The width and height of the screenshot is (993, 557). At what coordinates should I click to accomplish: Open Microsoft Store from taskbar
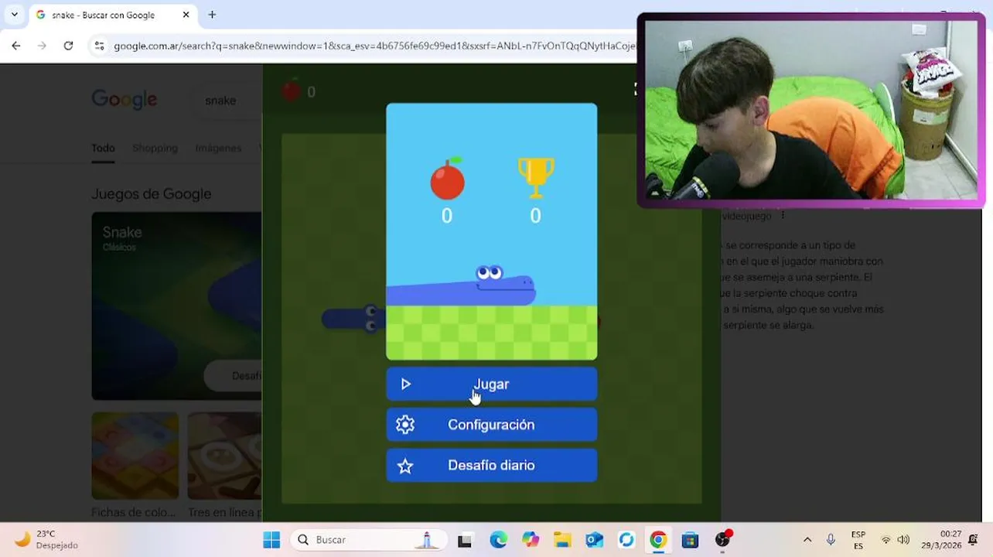point(690,540)
